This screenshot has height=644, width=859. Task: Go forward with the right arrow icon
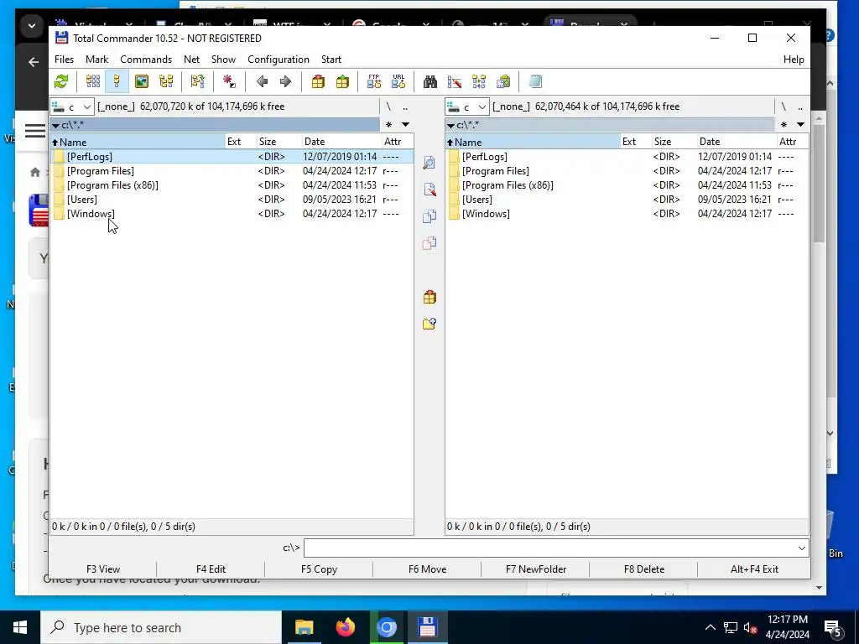click(285, 81)
